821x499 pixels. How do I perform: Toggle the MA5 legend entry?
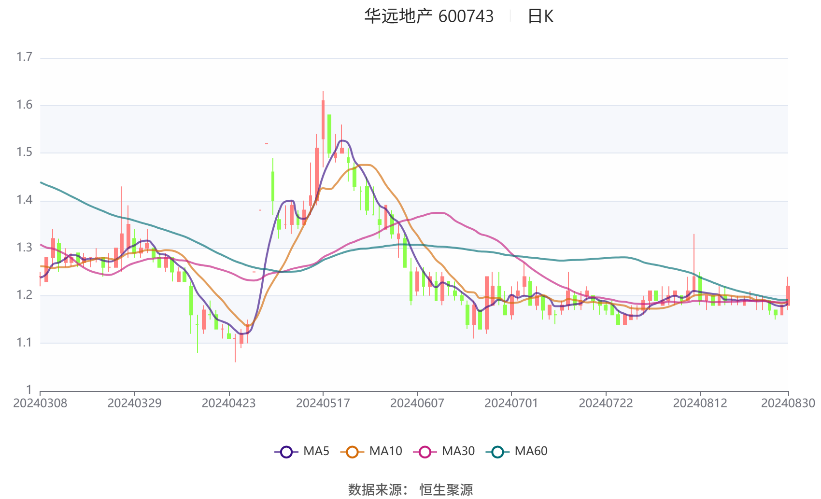[302, 452]
